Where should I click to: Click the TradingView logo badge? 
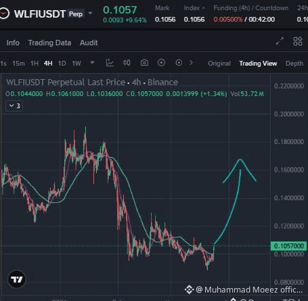click(x=17, y=279)
